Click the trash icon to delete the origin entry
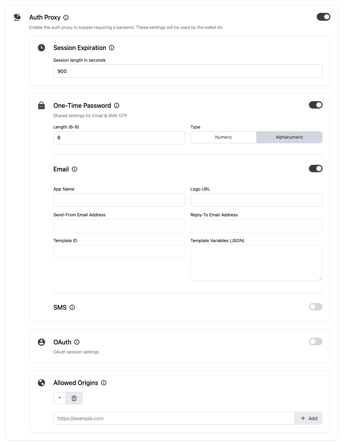Screen dimensions: 344x444 click(x=74, y=398)
